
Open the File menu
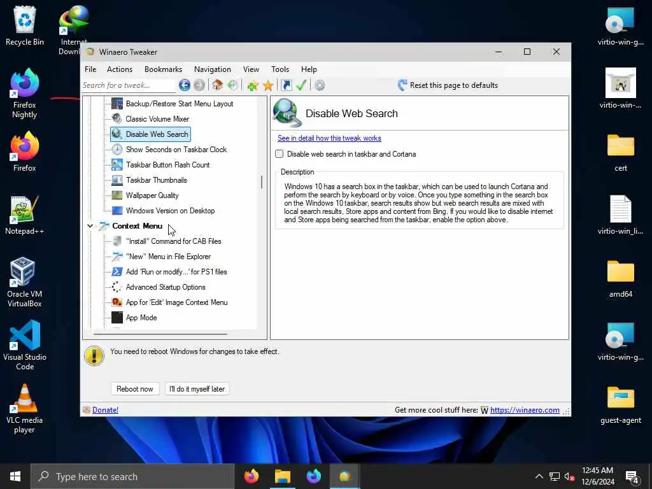[90, 69]
